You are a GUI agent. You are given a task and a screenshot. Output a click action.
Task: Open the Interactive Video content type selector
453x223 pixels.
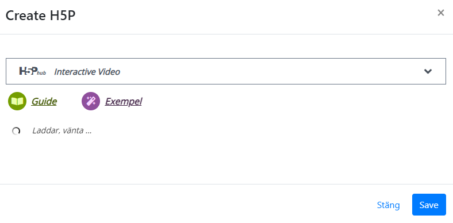[225, 71]
